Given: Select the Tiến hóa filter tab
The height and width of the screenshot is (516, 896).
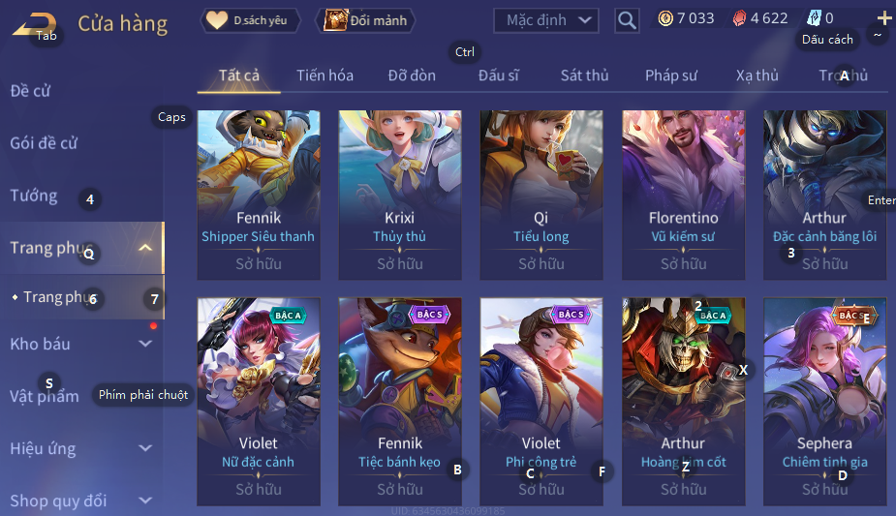Looking at the screenshot, I should (x=324, y=76).
